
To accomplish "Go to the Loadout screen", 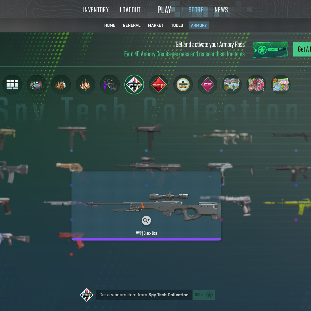I will (x=130, y=10).
